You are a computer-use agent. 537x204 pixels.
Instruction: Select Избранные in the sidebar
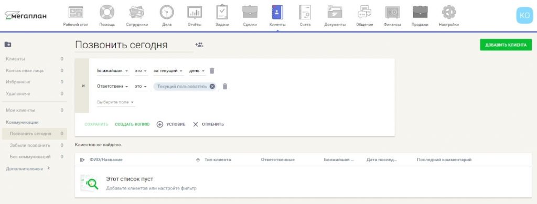coord(34,82)
